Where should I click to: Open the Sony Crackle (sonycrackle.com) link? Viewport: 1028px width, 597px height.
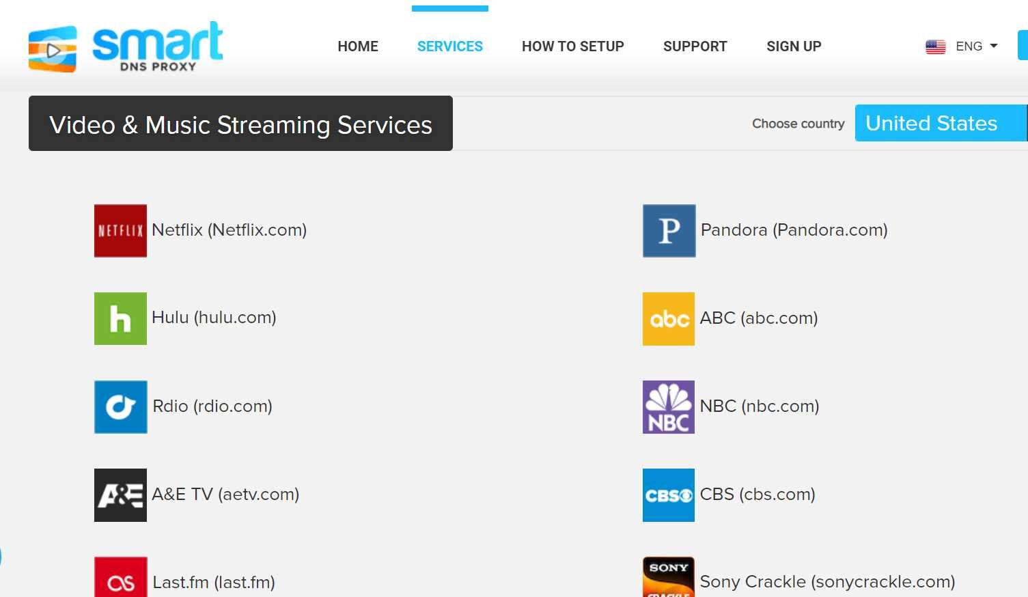(x=828, y=582)
